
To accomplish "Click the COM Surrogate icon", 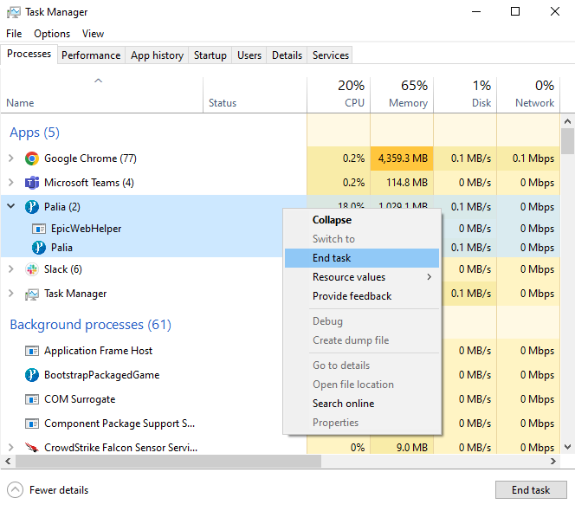I will pos(32,399).
